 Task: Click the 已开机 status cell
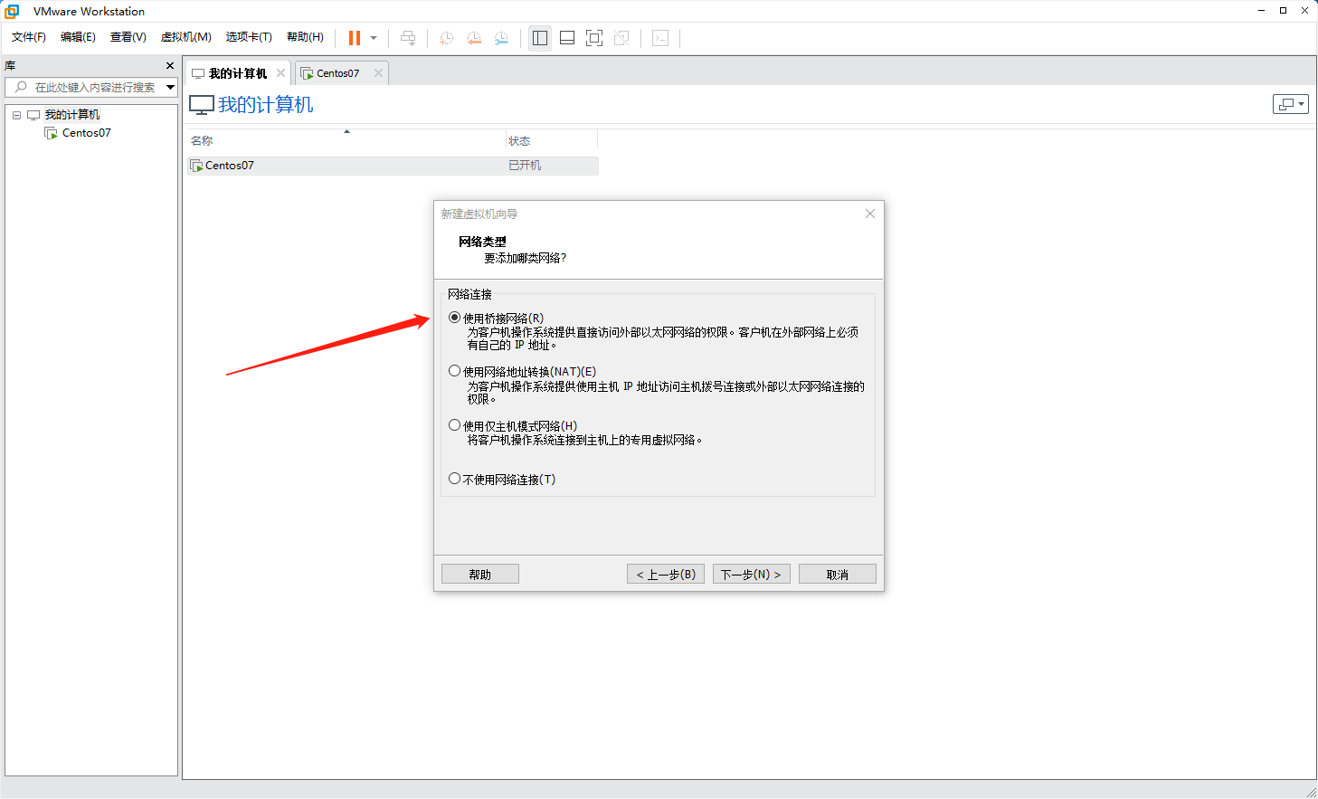(x=525, y=166)
